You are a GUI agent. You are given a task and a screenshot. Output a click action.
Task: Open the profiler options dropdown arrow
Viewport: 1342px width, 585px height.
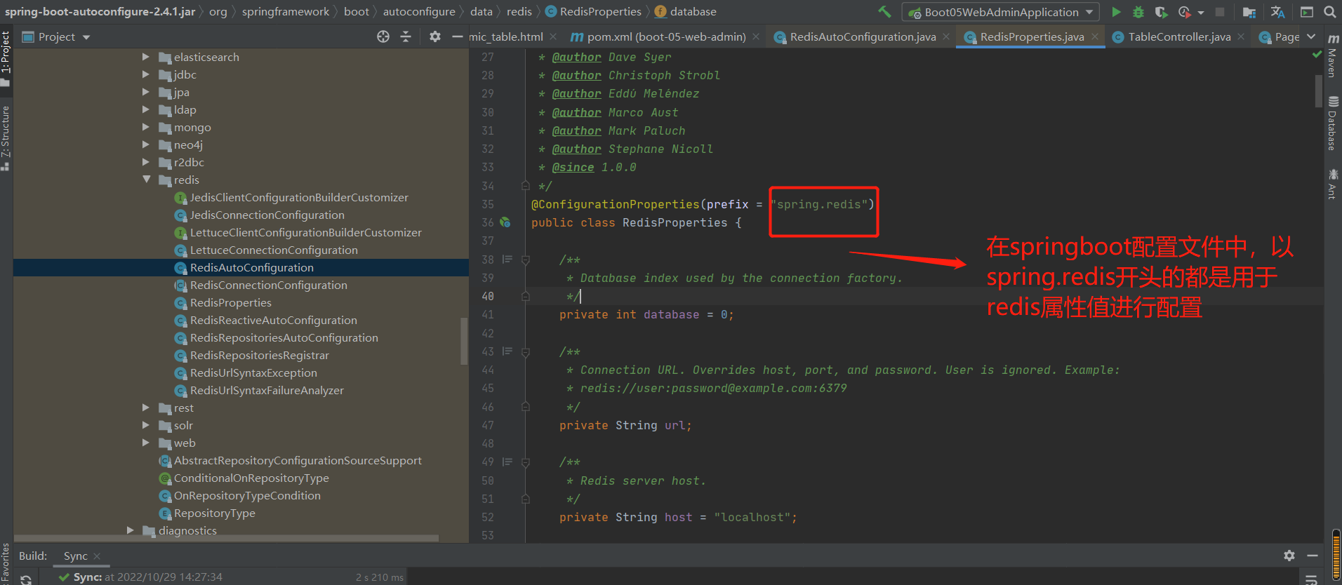tap(1201, 13)
